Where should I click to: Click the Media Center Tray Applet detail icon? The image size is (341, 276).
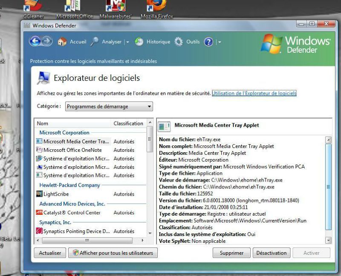(164, 126)
